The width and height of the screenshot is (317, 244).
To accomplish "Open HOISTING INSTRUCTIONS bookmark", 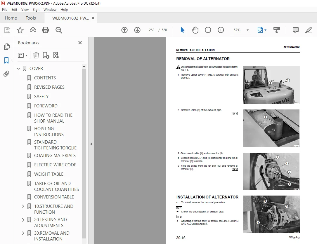I will tap(49, 132).
